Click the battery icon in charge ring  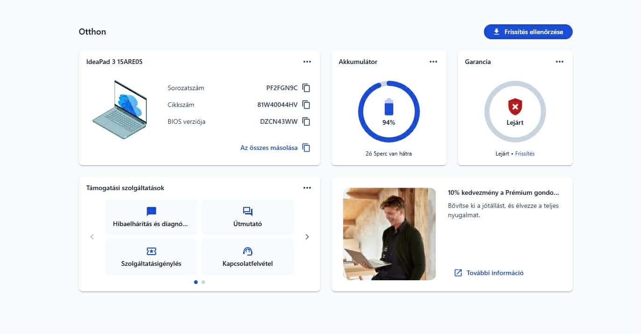[389, 107]
